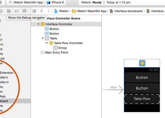Select the Group outline item
The height and width of the screenshot is (118, 165).
[x=60, y=48]
